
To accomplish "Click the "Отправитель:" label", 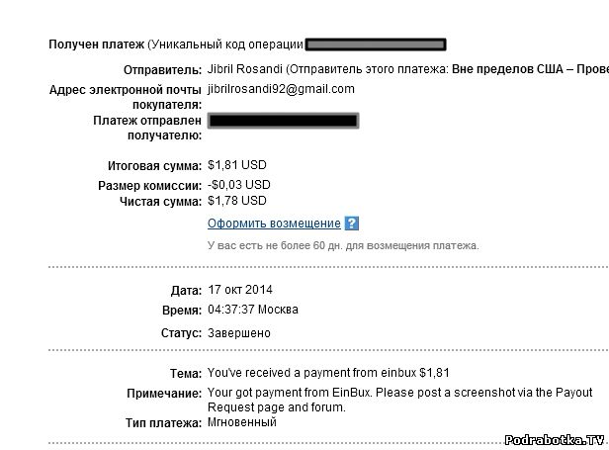I will [163, 71].
